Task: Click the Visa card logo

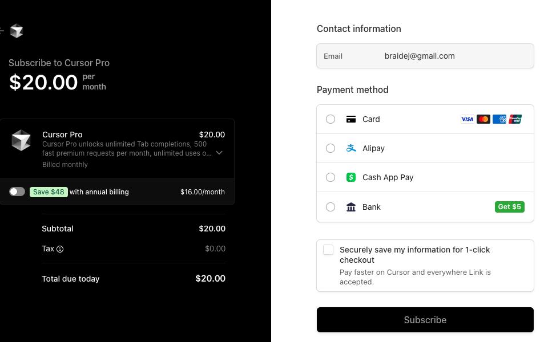Action: tap(468, 119)
